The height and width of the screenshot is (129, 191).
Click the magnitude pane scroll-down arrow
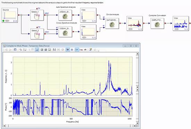point(137,87)
